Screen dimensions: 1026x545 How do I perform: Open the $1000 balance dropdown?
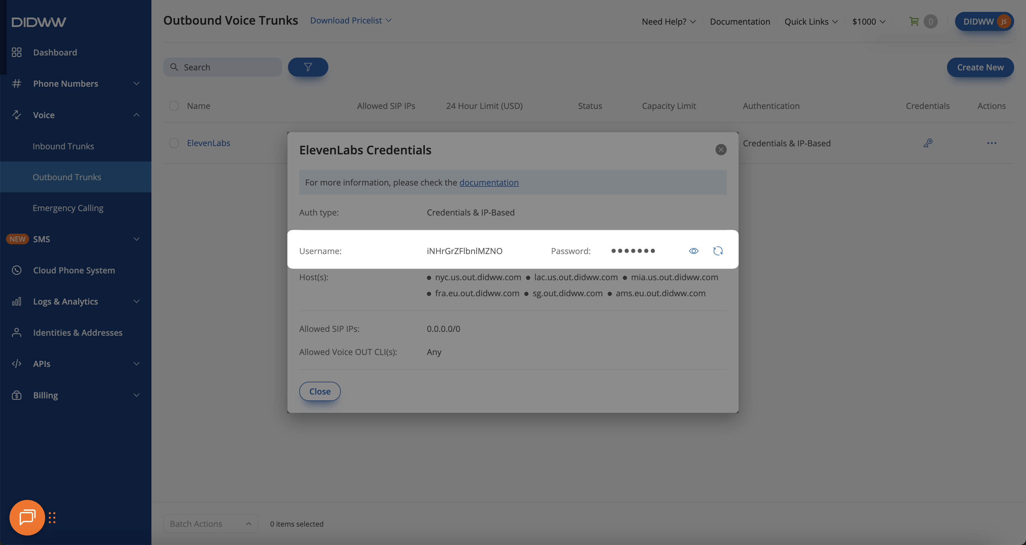point(868,21)
